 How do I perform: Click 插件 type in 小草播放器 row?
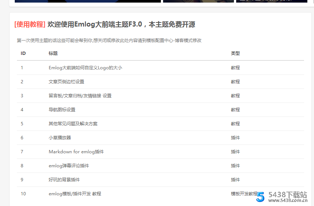(x=235, y=138)
